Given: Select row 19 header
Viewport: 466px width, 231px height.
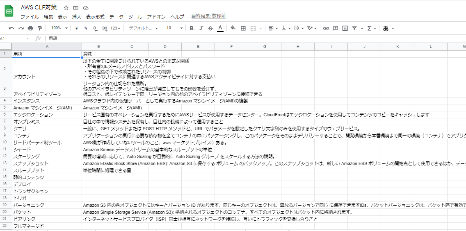Looking at the screenshot, I should click(x=6, y=205).
